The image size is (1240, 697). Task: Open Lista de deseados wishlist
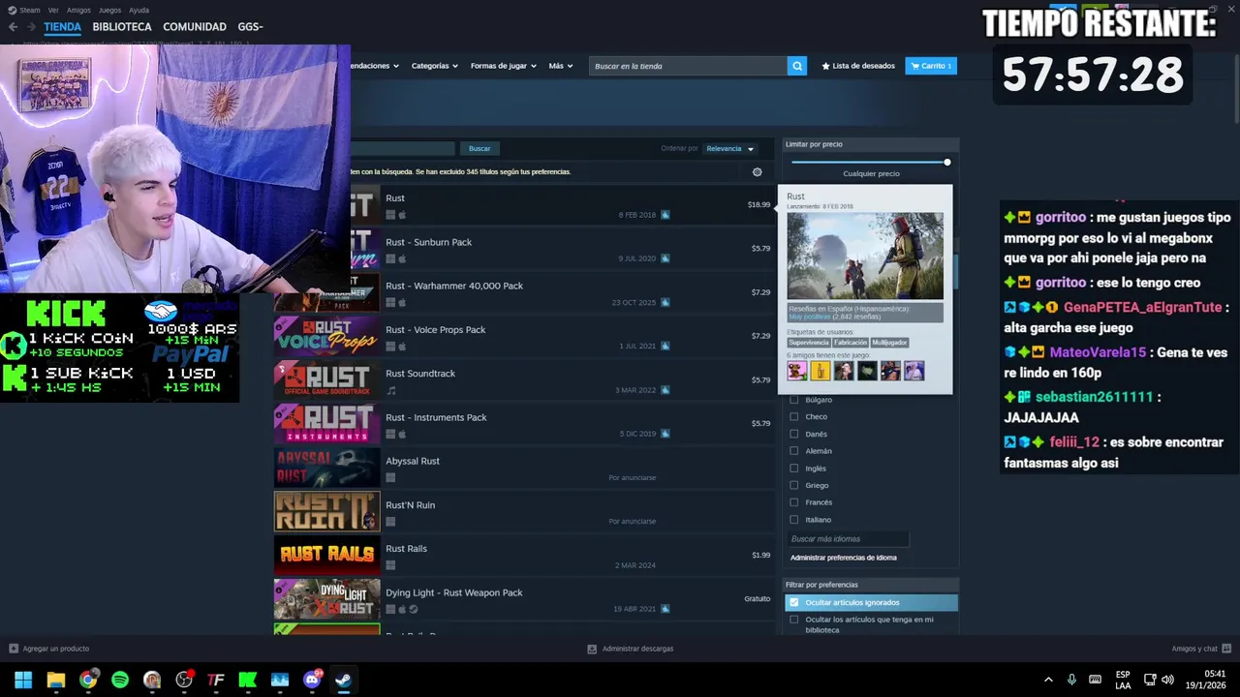click(x=858, y=66)
